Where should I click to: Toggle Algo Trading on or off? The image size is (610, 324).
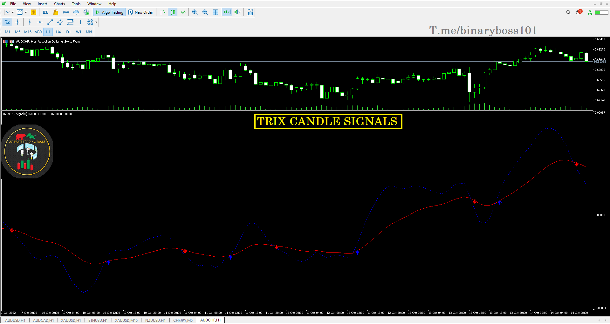109,12
